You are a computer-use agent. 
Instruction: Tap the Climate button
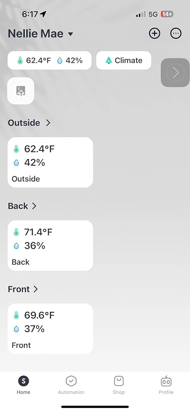[124, 61]
